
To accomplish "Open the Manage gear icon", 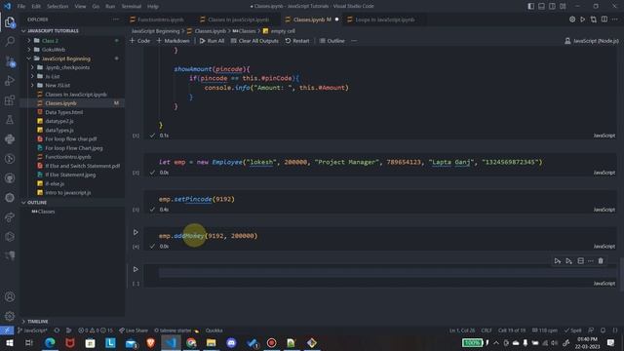I will pyautogui.click(x=10, y=316).
